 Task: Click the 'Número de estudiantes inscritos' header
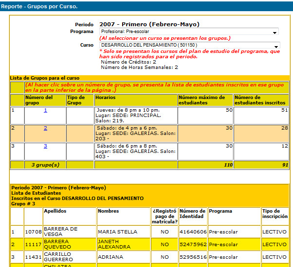261,100
